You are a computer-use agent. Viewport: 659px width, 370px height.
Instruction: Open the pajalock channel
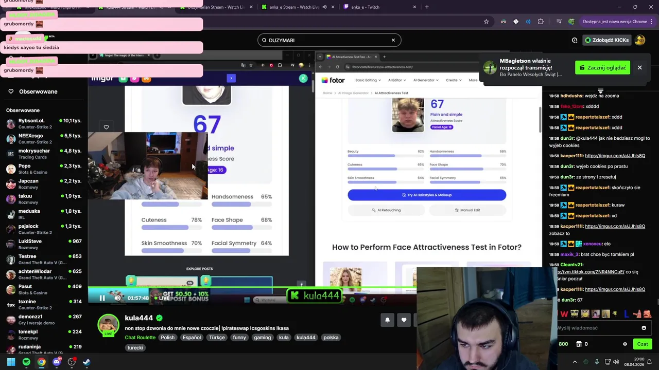(44, 229)
